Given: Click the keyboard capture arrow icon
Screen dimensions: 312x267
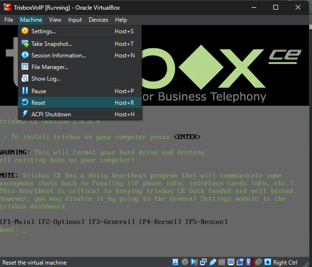Looking at the screenshot, I should [267, 262].
